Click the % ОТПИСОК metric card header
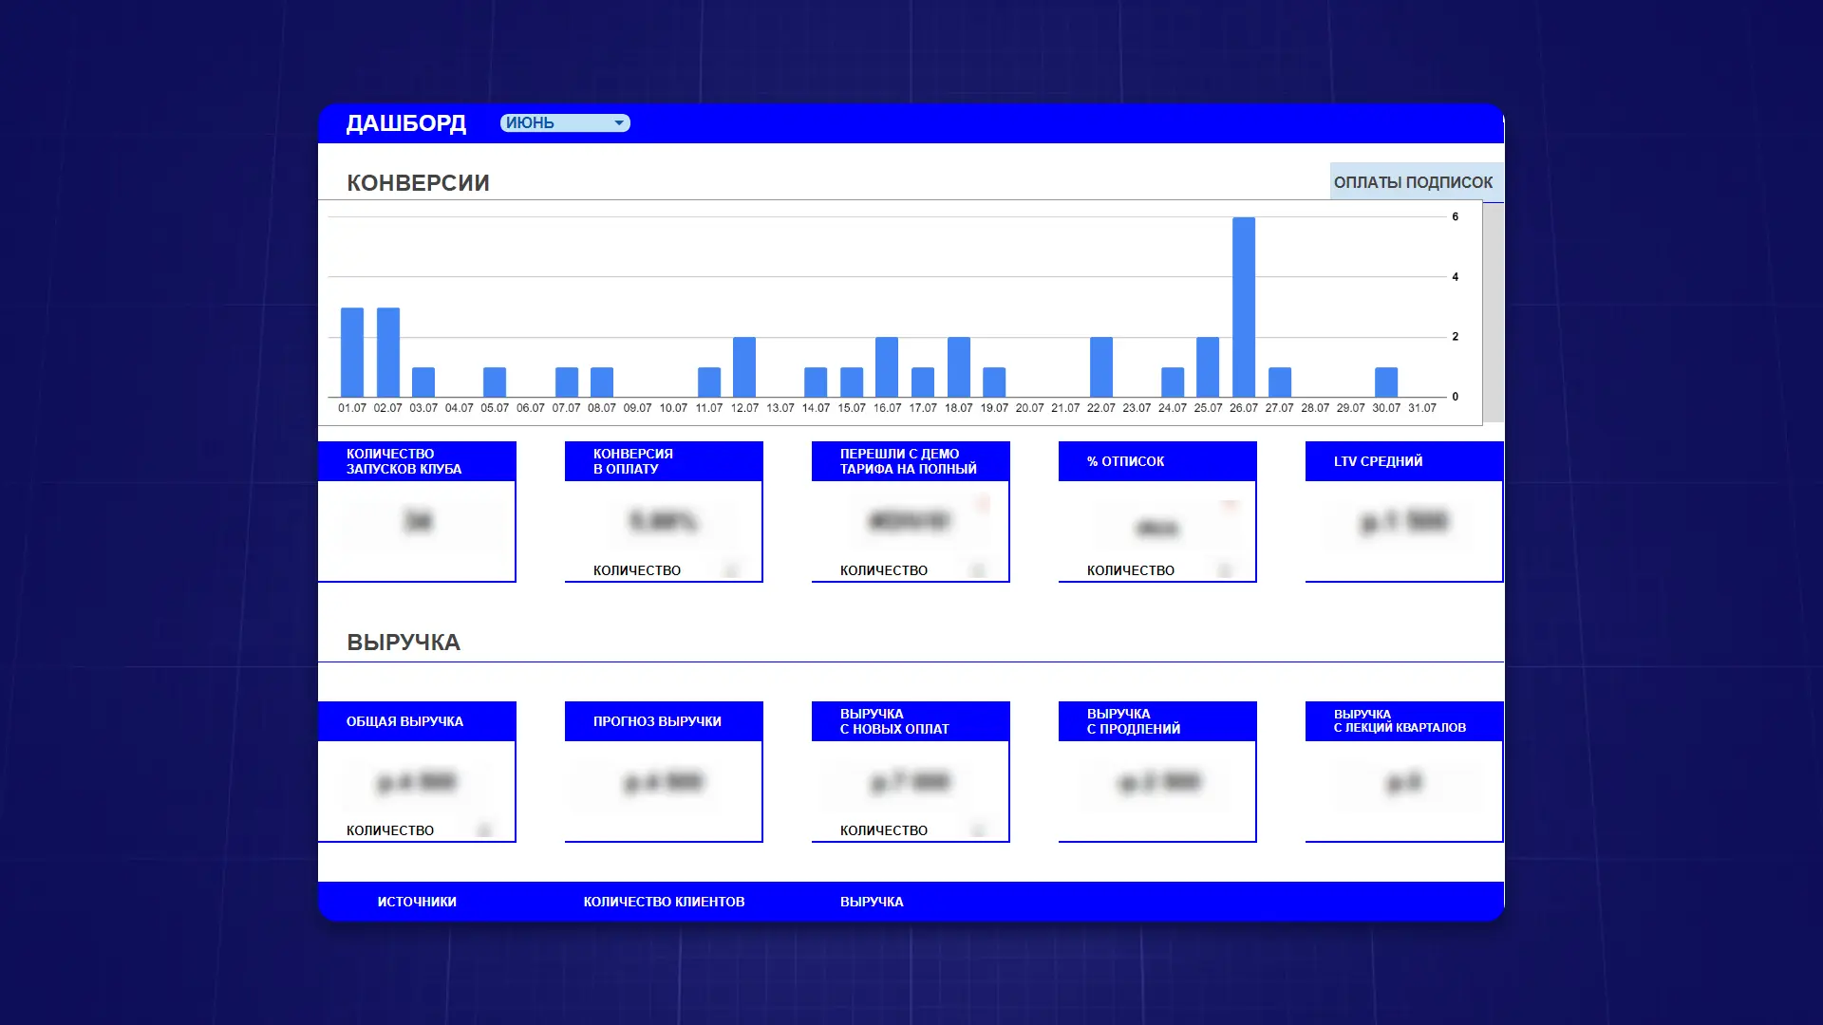The height and width of the screenshot is (1025, 1823). (x=1156, y=461)
